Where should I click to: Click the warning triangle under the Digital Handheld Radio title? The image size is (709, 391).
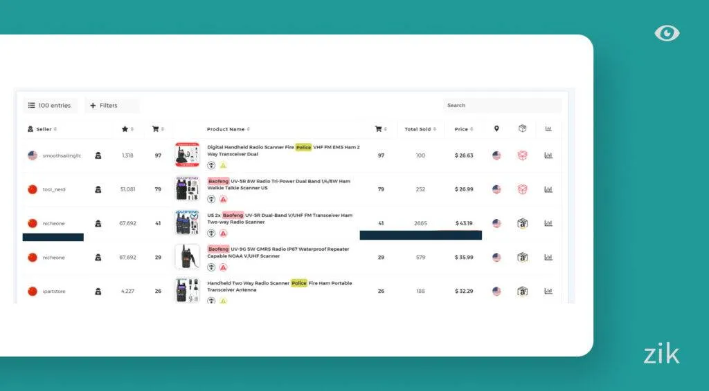pyautogui.click(x=223, y=165)
